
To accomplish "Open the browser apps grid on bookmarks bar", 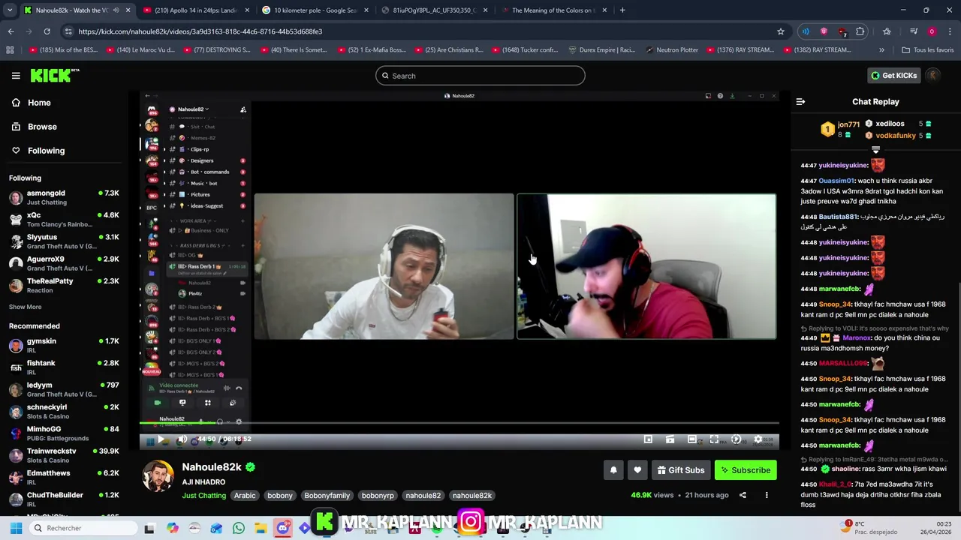I will (10, 50).
